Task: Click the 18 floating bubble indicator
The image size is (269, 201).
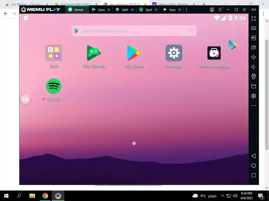Action: click(25, 99)
